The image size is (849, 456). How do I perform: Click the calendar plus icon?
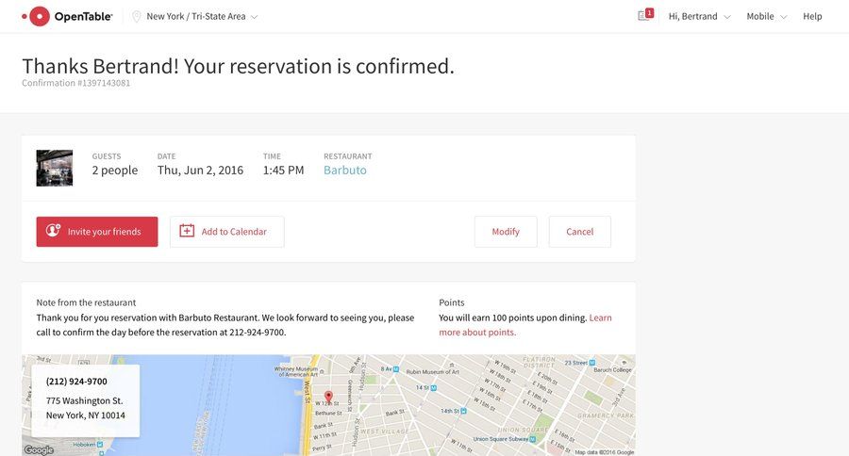(x=187, y=231)
